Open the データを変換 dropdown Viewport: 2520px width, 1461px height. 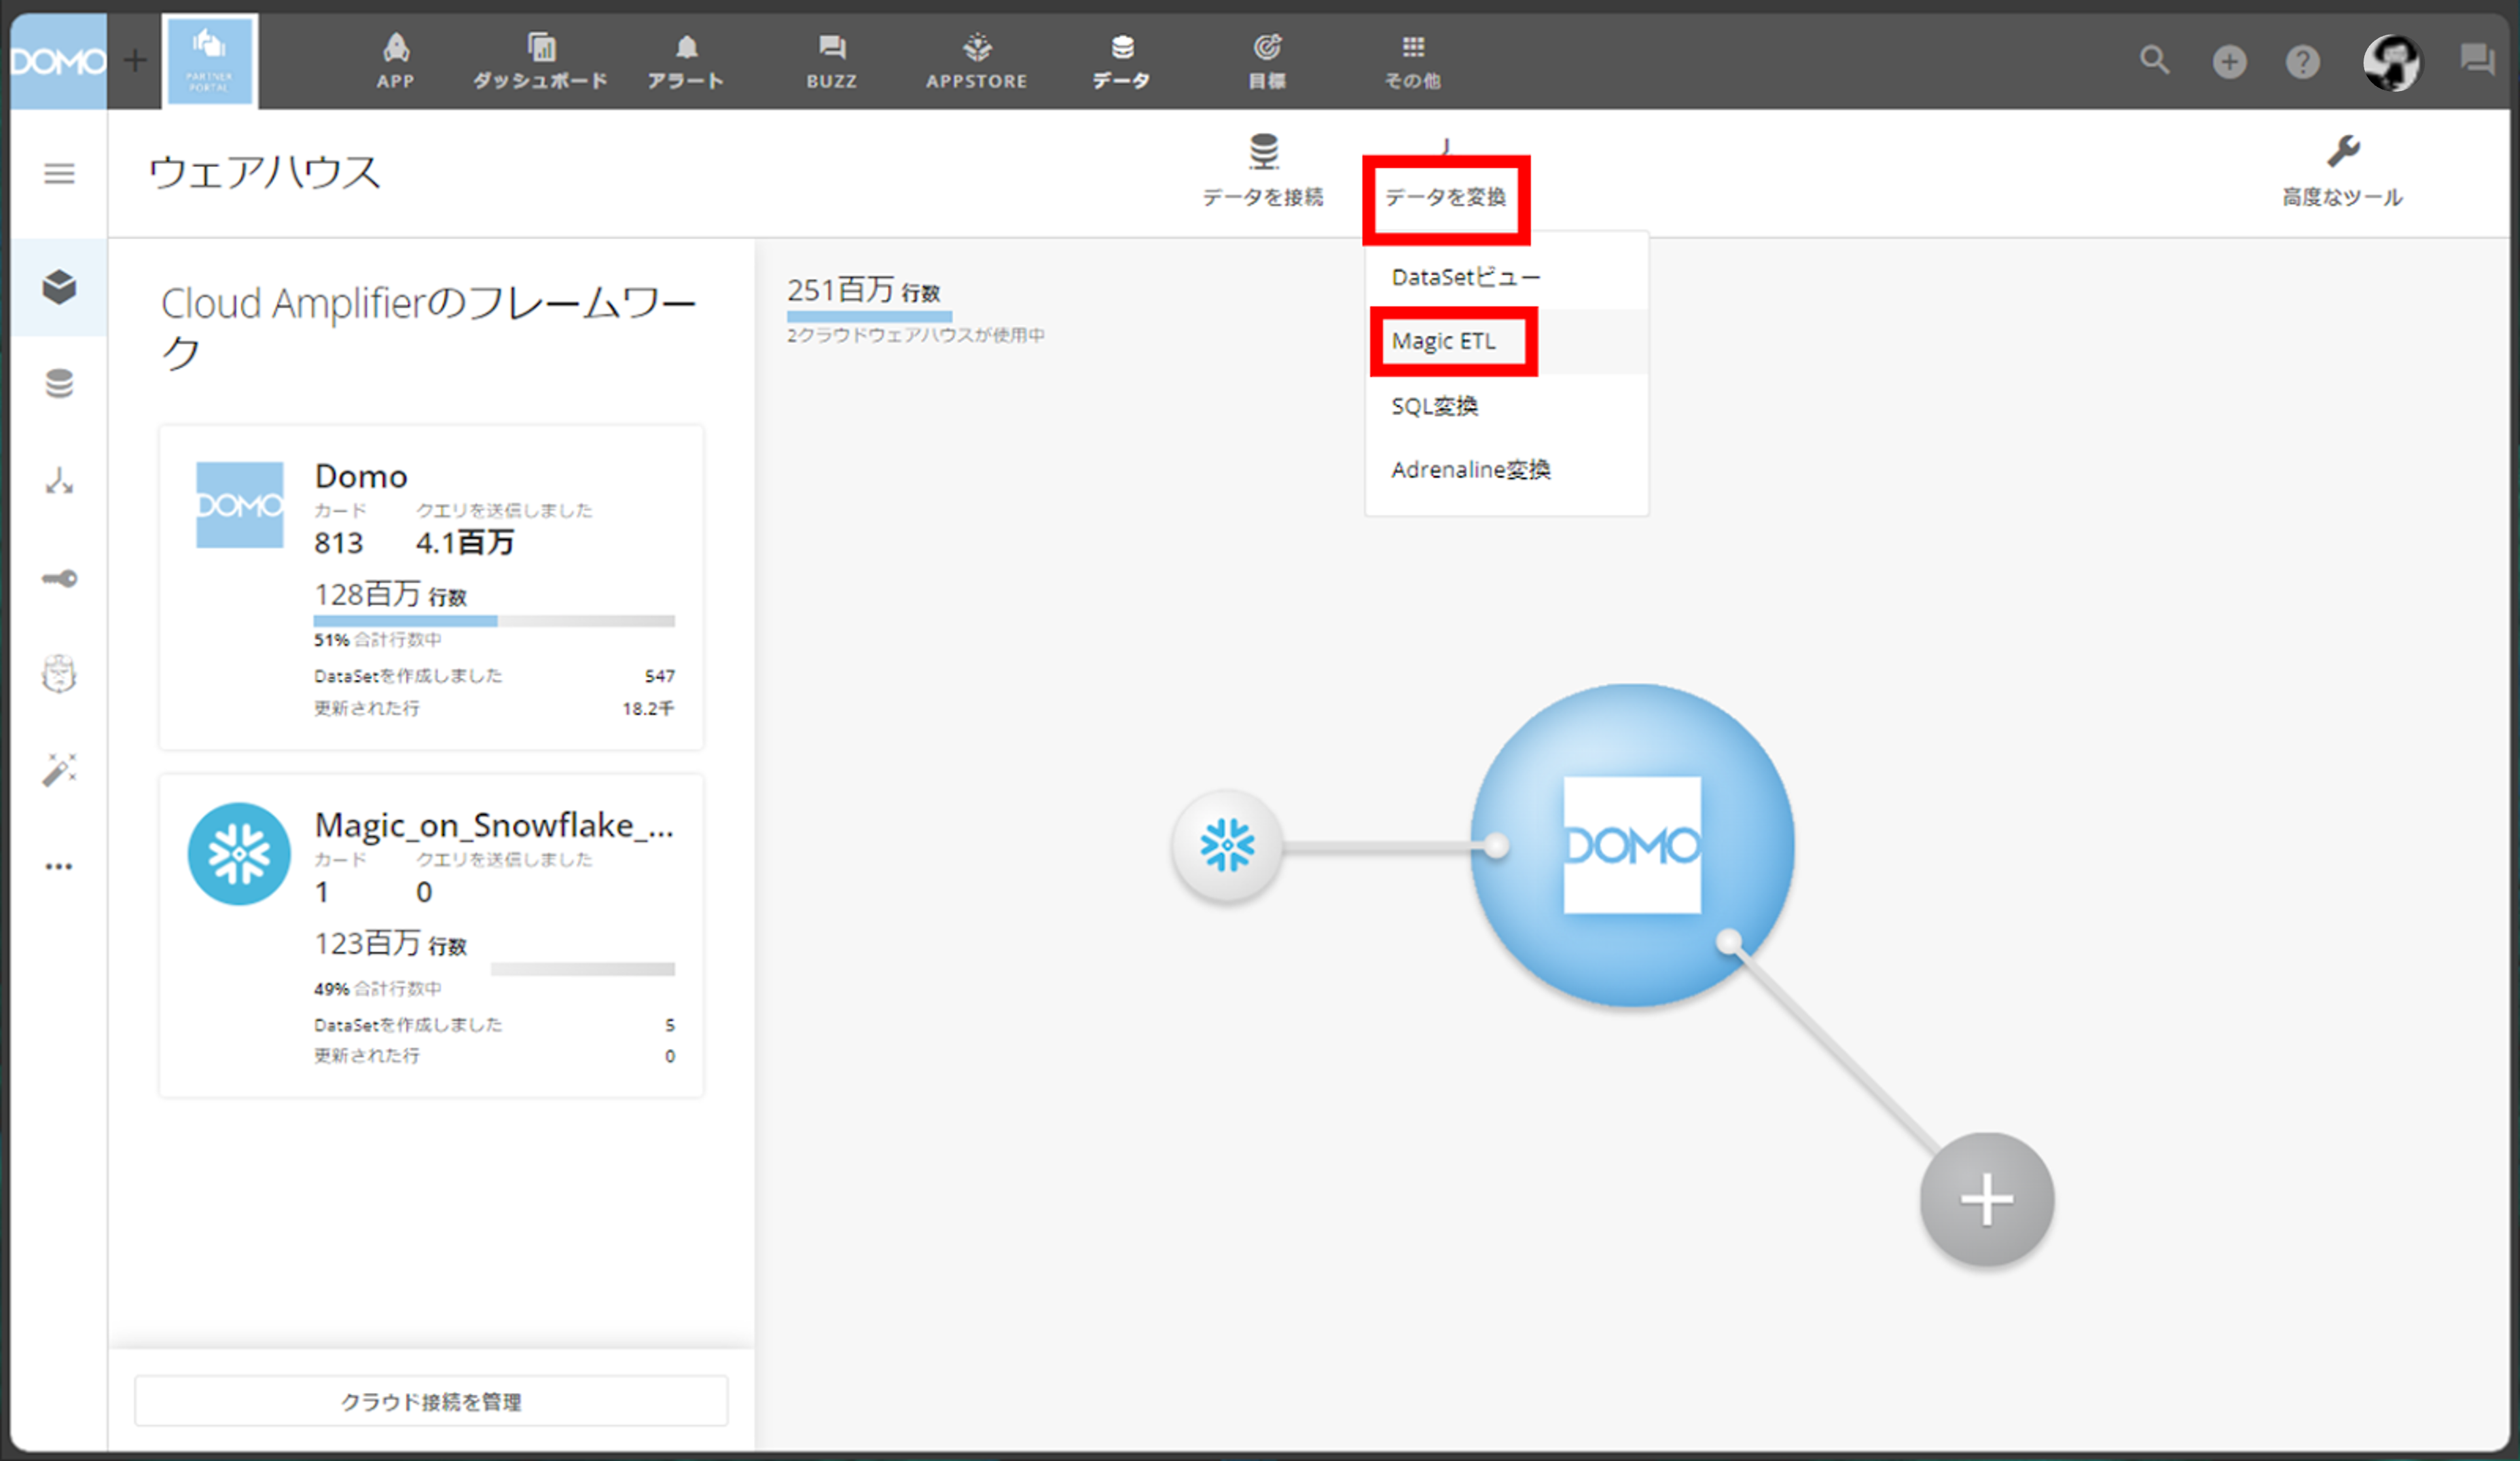click(1446, 196)
